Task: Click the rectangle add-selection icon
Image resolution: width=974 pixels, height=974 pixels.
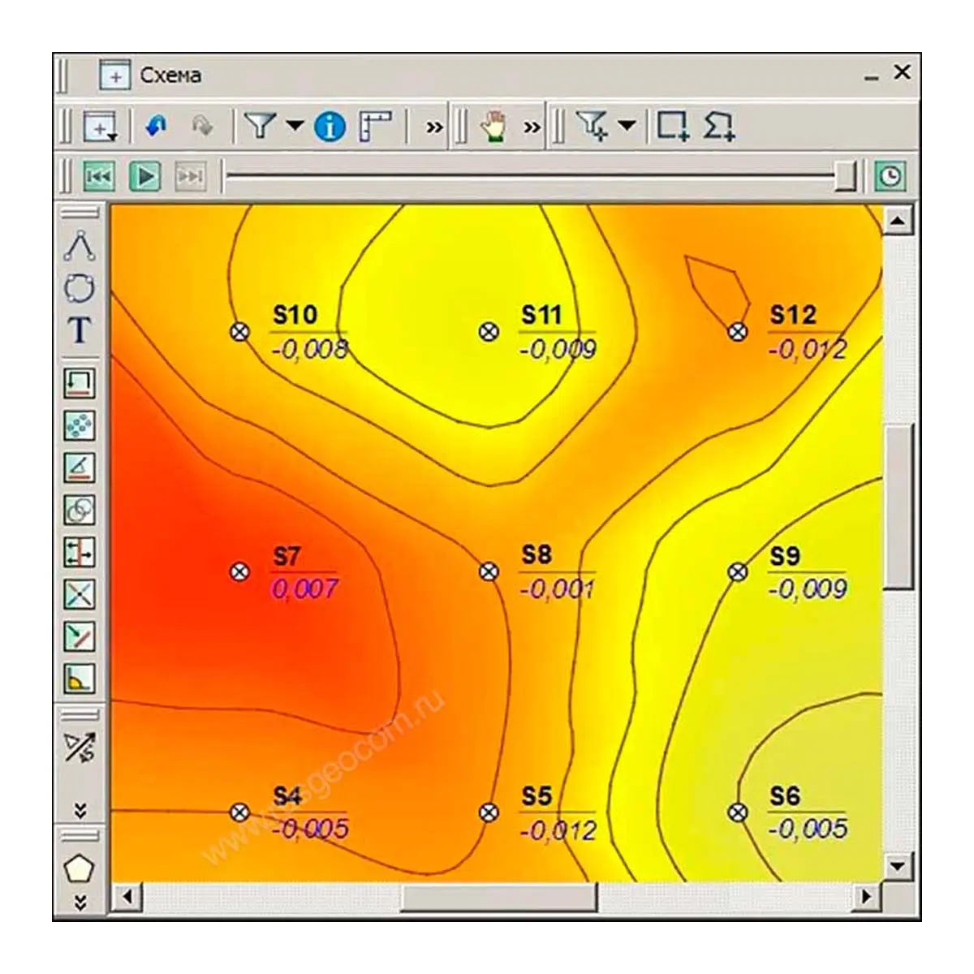Action: (x=672, y=127)
